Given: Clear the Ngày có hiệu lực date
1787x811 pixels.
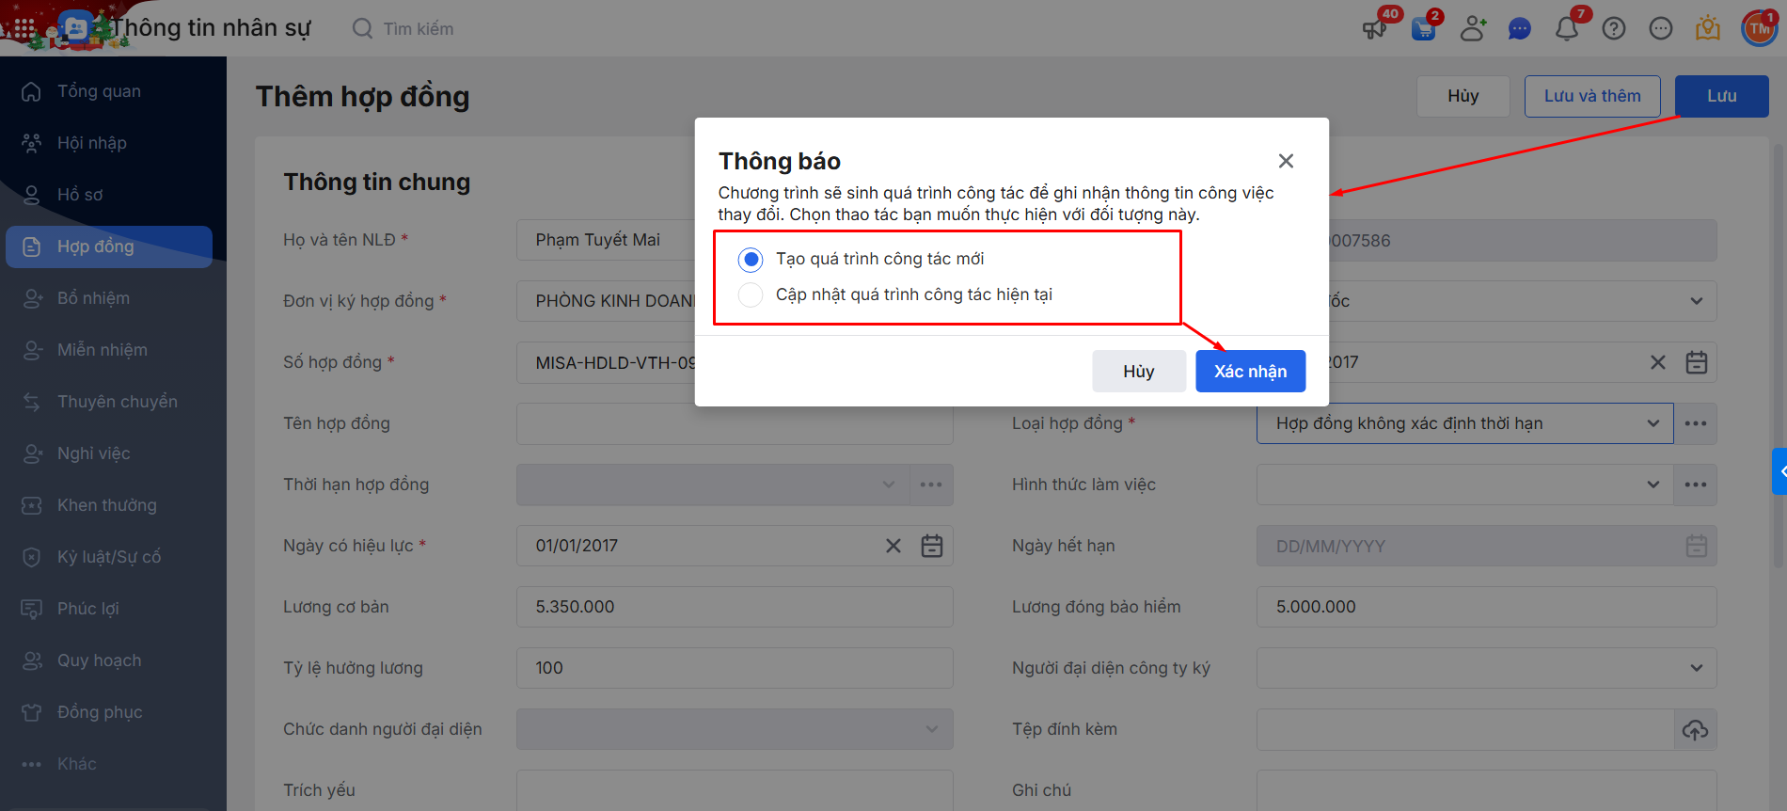Looking at the screenshot, I should tap(893, 546).
